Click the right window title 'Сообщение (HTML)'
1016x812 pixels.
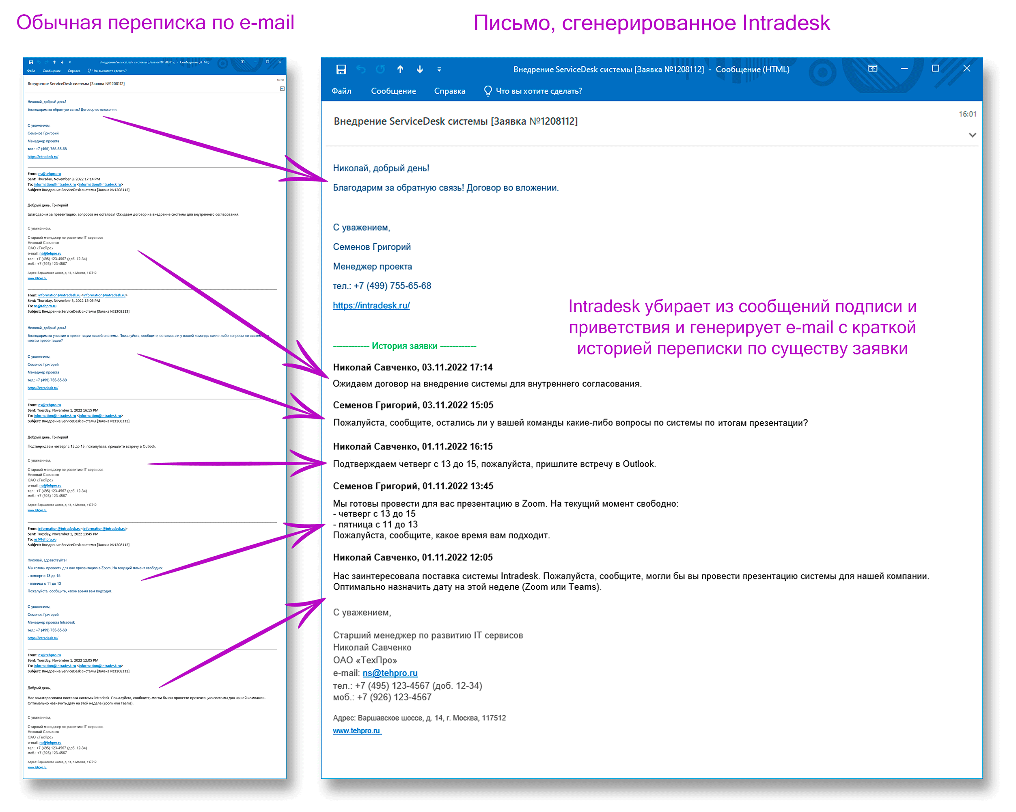(x=752, y=69)
